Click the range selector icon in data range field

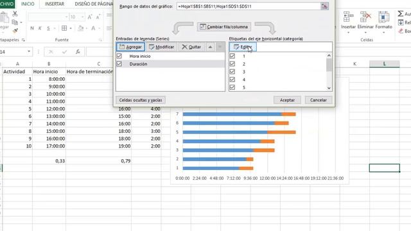(x=324, y=6)
